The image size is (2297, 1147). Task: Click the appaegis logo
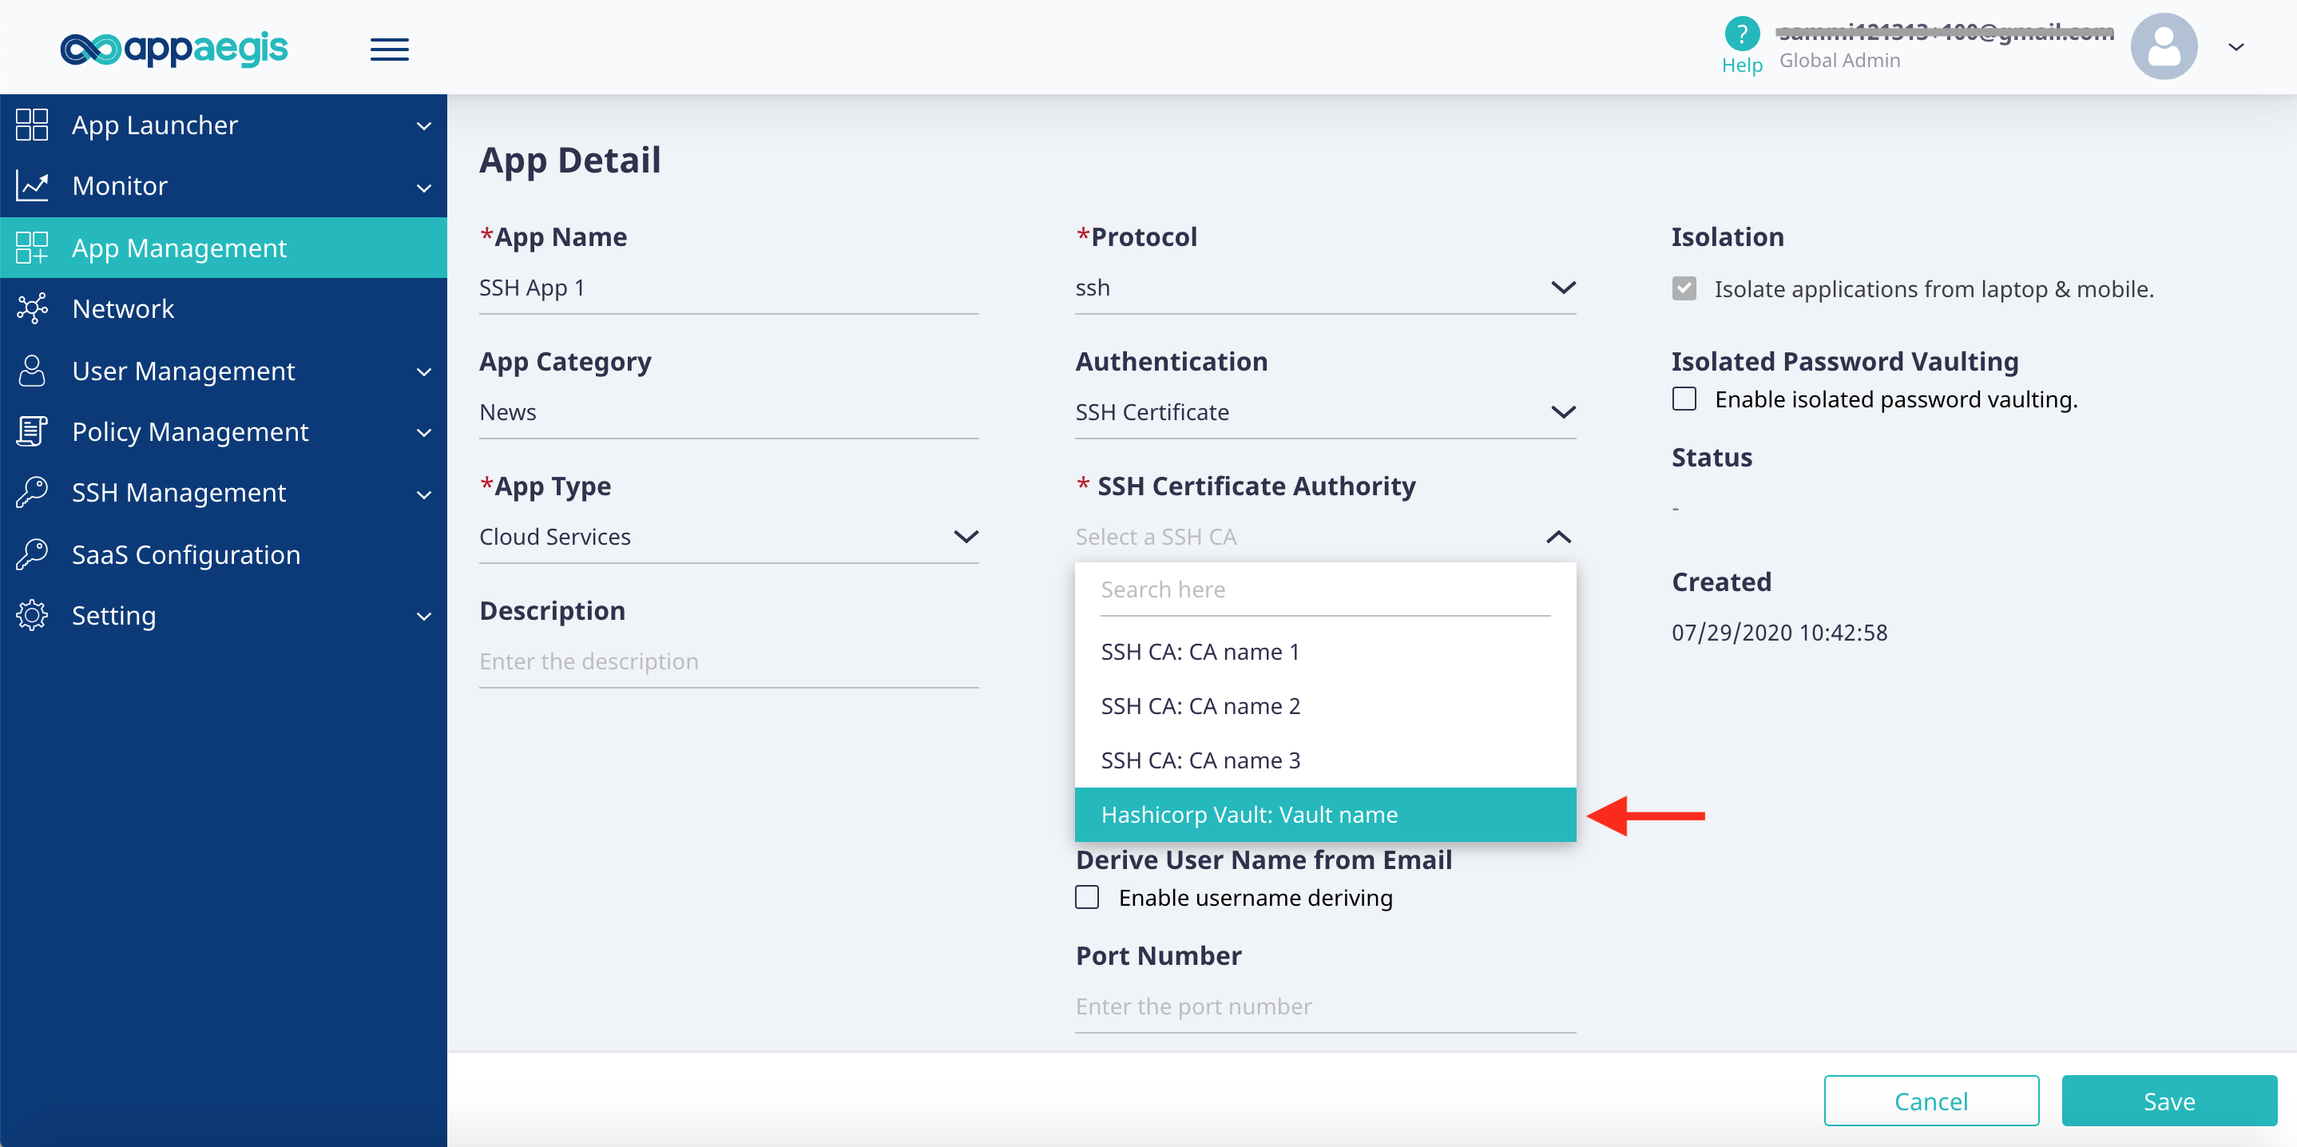(x=174, y=48)
